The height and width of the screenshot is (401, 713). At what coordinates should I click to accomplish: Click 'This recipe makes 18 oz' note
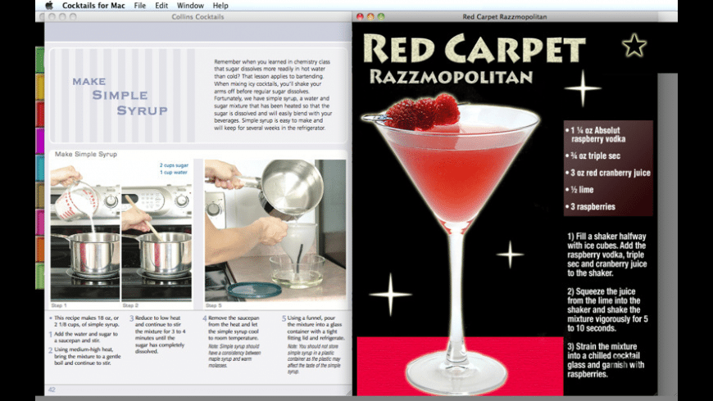tap(84, 321)
